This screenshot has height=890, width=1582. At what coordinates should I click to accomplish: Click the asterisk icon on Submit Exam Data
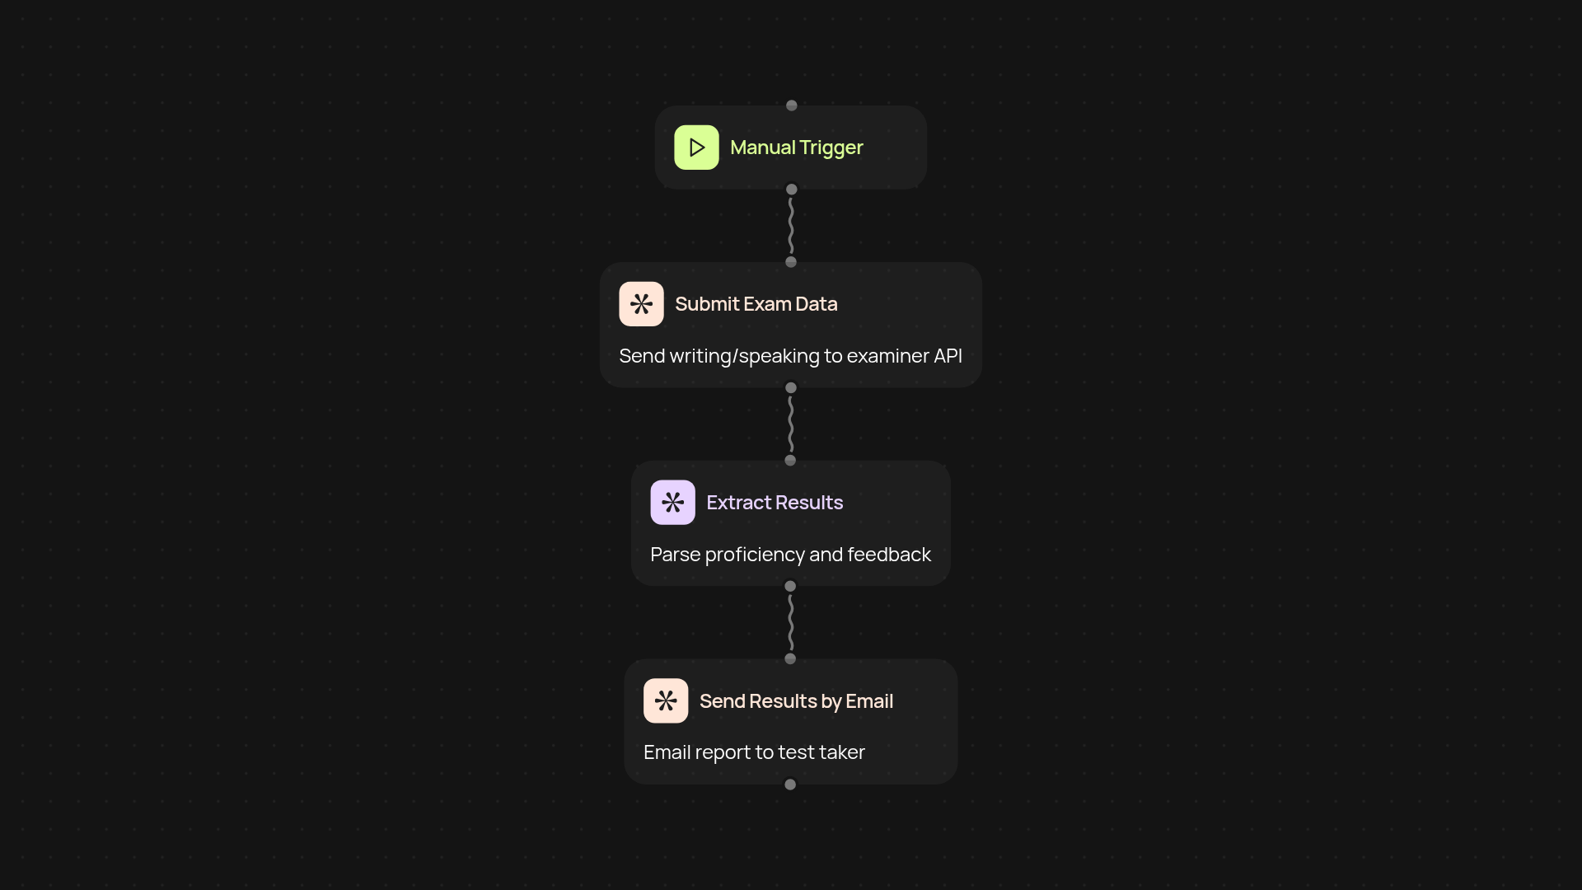(x=641, y=304)
